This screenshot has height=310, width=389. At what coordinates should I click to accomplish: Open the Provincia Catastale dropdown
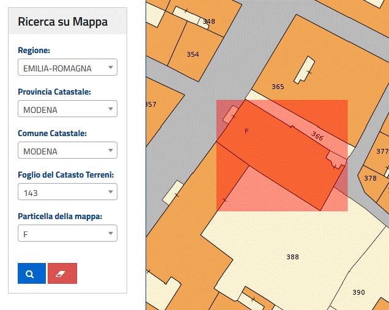pos(67,109)
